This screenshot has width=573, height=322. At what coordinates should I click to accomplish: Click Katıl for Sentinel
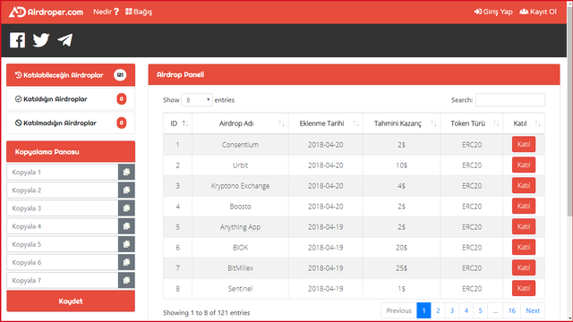[x=524, y=288]
